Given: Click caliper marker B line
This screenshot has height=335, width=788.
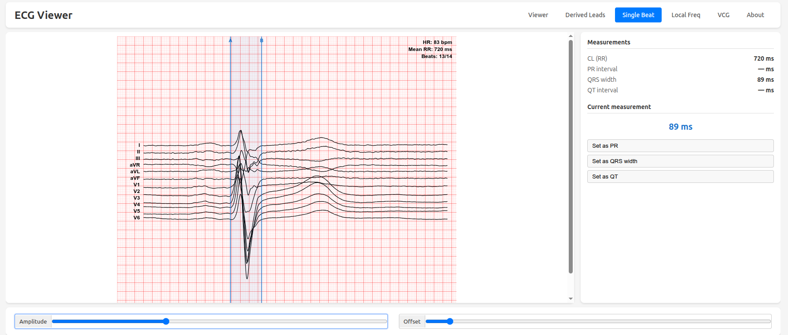Looking at the screenshot, I should click(x=261, y=169).
